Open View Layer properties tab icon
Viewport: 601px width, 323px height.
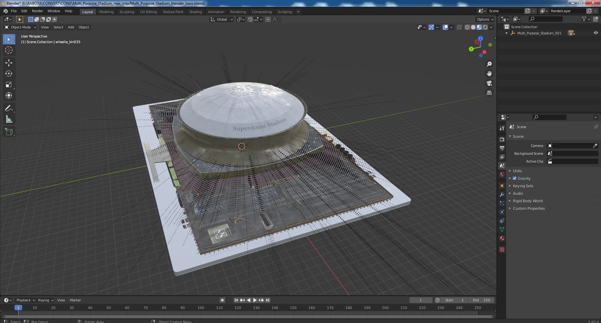coord(502,157)
